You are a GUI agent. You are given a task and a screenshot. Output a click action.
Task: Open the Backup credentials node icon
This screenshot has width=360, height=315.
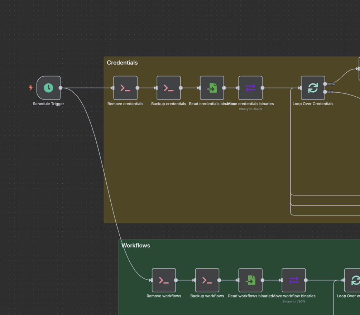click(x=168, y=88)
